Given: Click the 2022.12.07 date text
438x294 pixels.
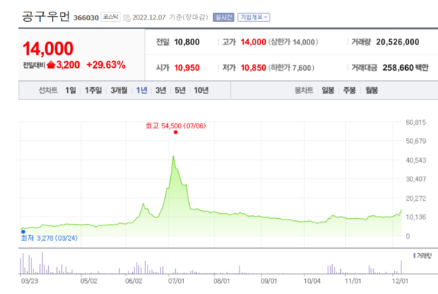Looking at the screenshot, I should point(149,18).
